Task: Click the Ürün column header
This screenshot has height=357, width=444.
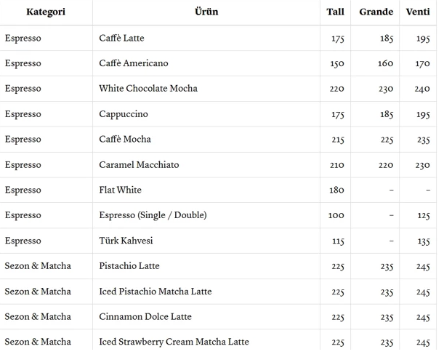Action: [206, 12]
